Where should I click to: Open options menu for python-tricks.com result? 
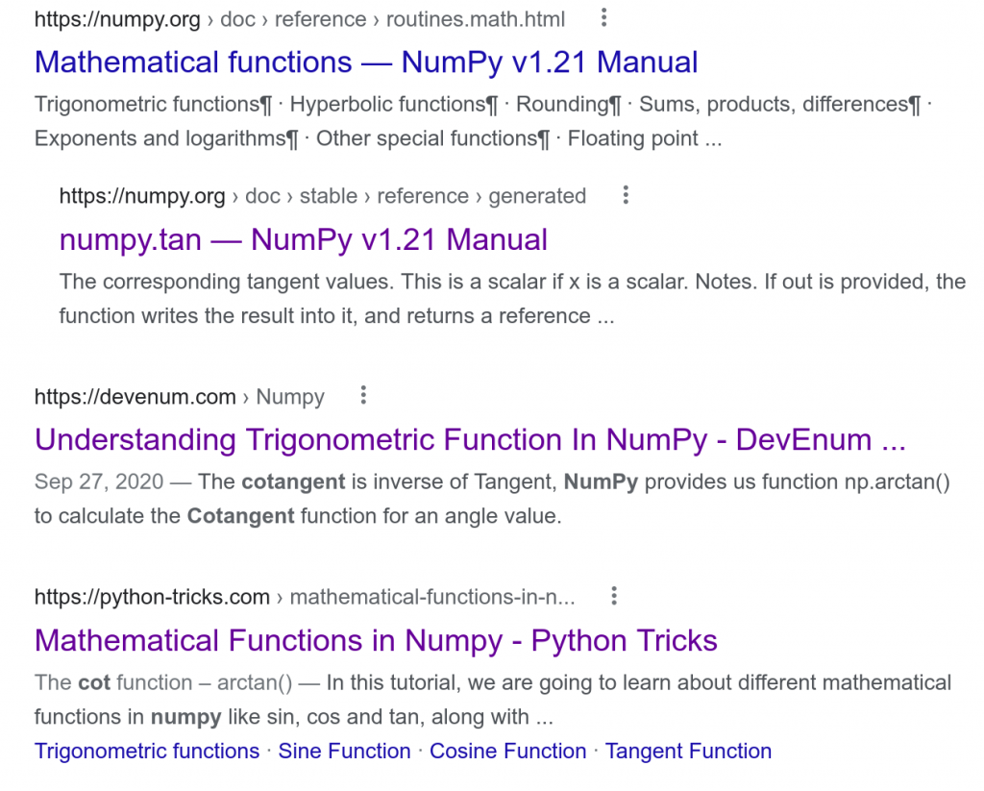(614, 596)
